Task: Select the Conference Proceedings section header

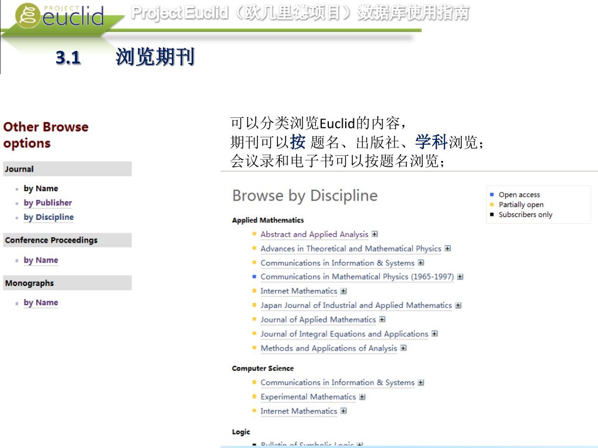Action: pyautogui.click(x=68, y=240)
